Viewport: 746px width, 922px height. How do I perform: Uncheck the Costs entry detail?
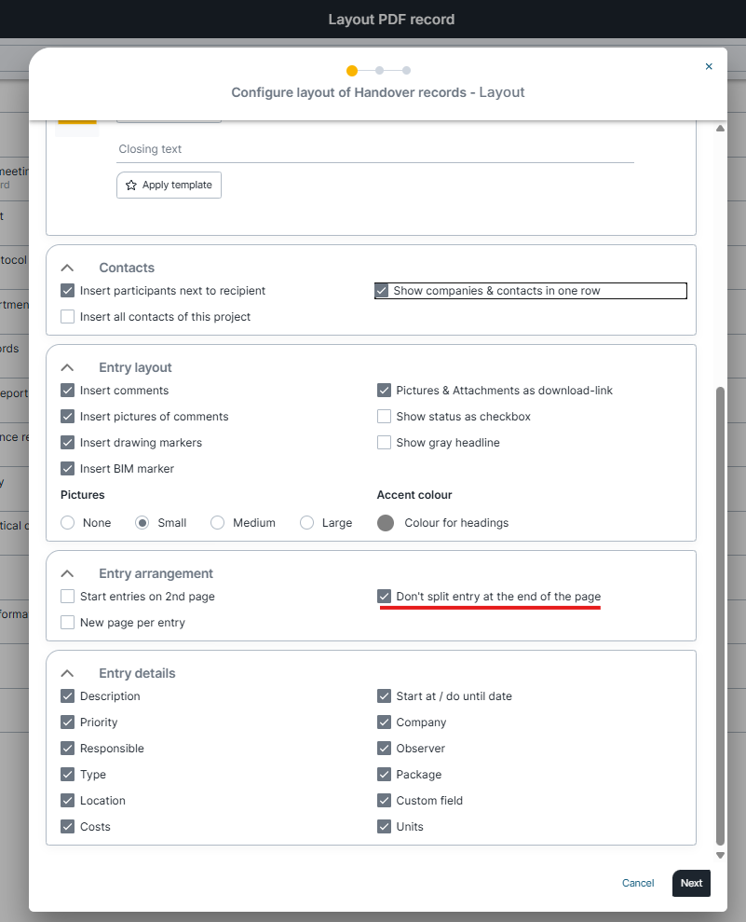tap(68, 827)
